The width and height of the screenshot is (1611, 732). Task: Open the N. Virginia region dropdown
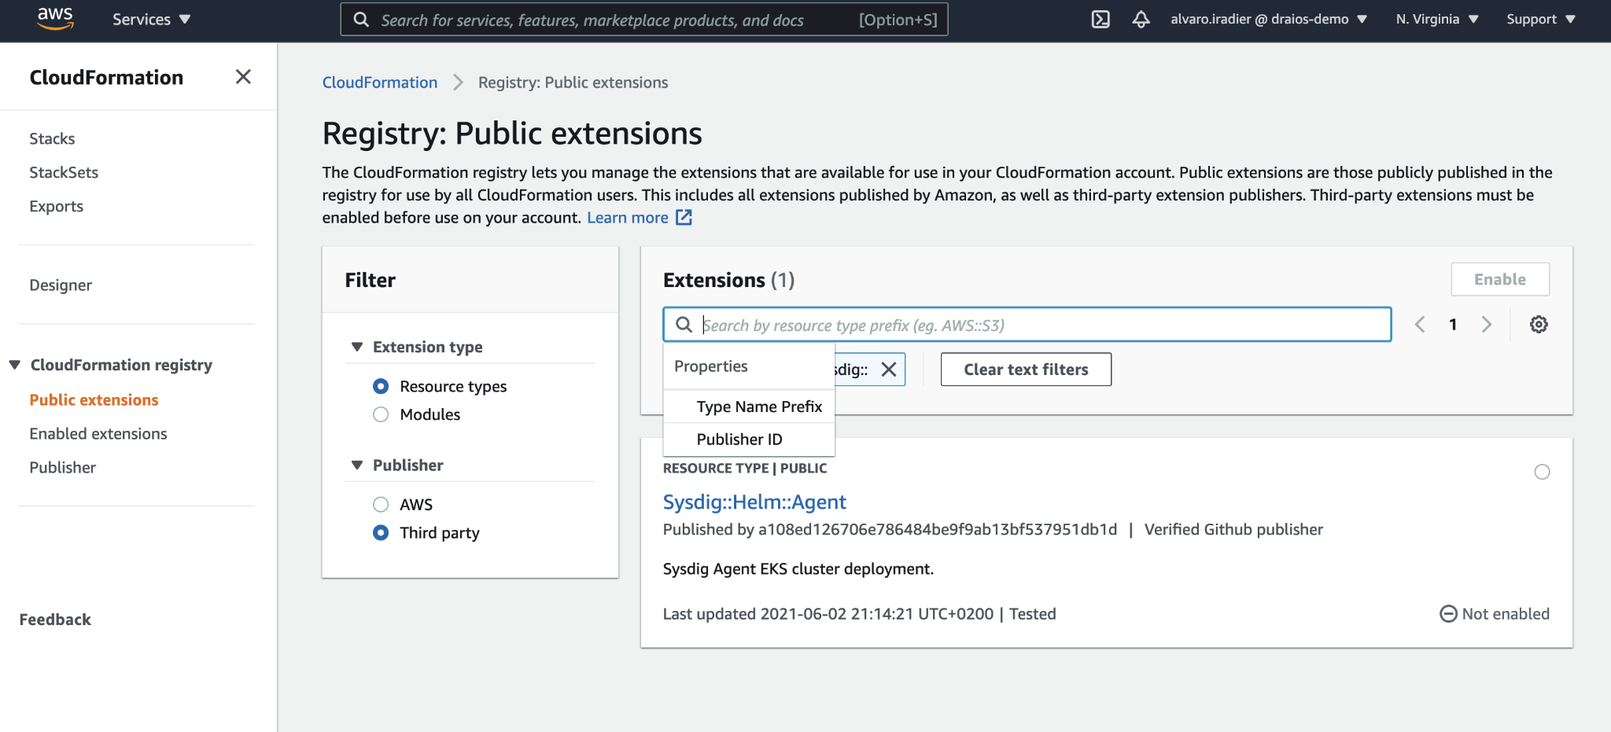(x=1436, y=19)
